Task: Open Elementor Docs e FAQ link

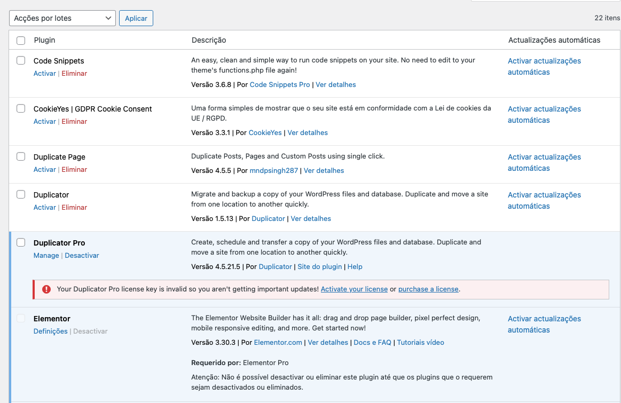Action: pos(372,343)
